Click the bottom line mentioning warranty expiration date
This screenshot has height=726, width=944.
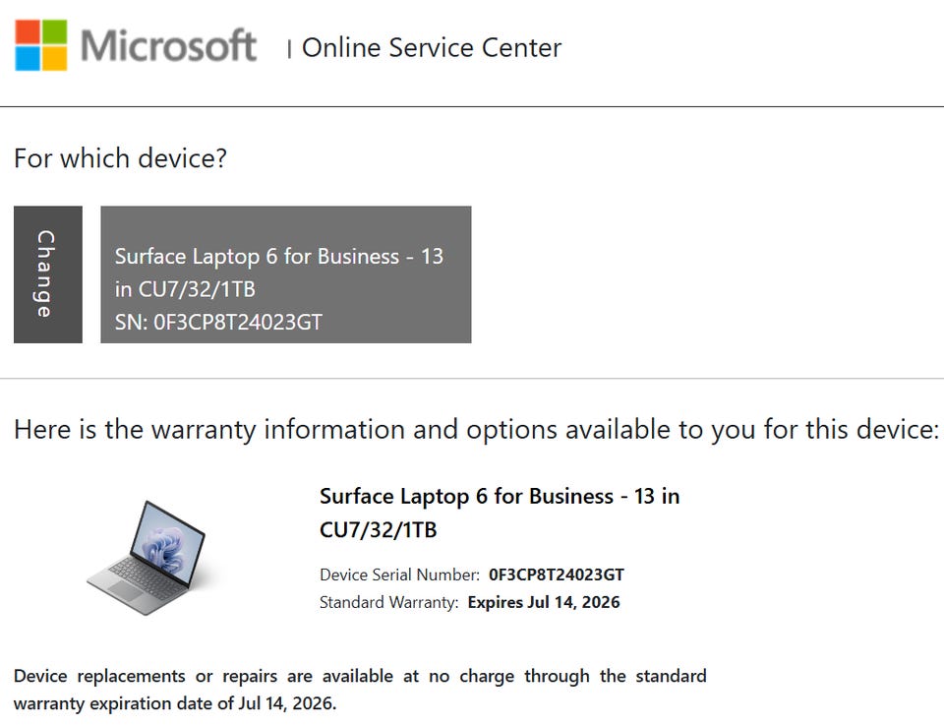pyautogui.click(x=175, y=703)
